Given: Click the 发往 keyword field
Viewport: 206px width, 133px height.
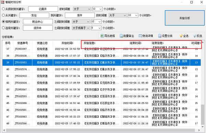Looking at the screenshot, I should pos(34,15).
